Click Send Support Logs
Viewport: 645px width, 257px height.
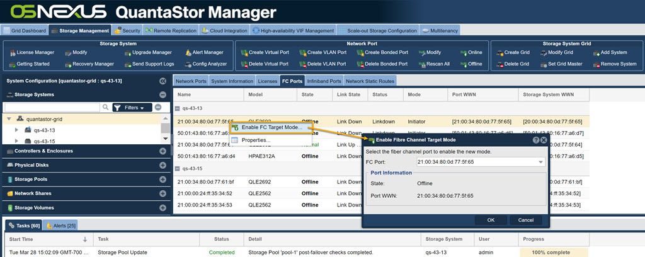click(x=150, y=64)
